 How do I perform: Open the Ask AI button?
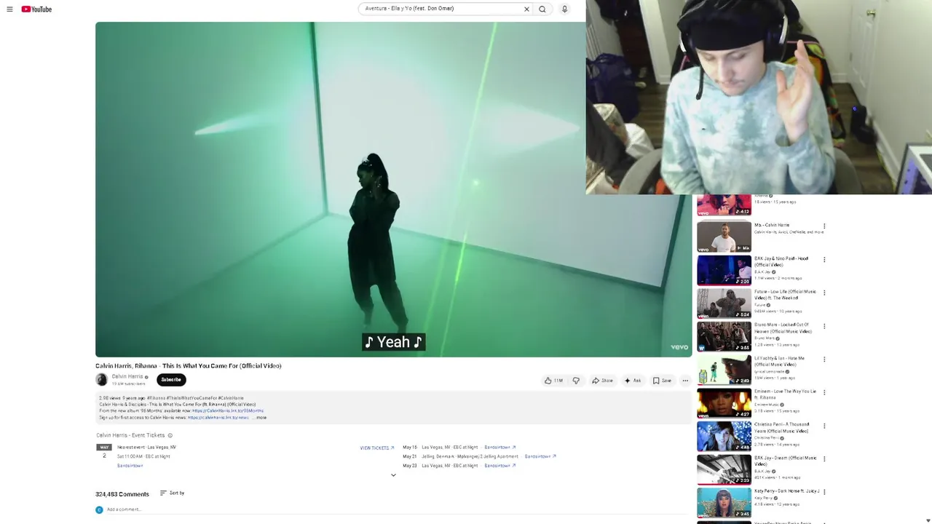(633, 381)
